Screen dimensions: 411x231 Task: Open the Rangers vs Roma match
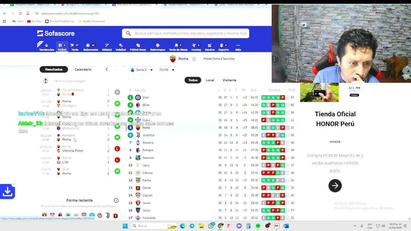[80, 137]
